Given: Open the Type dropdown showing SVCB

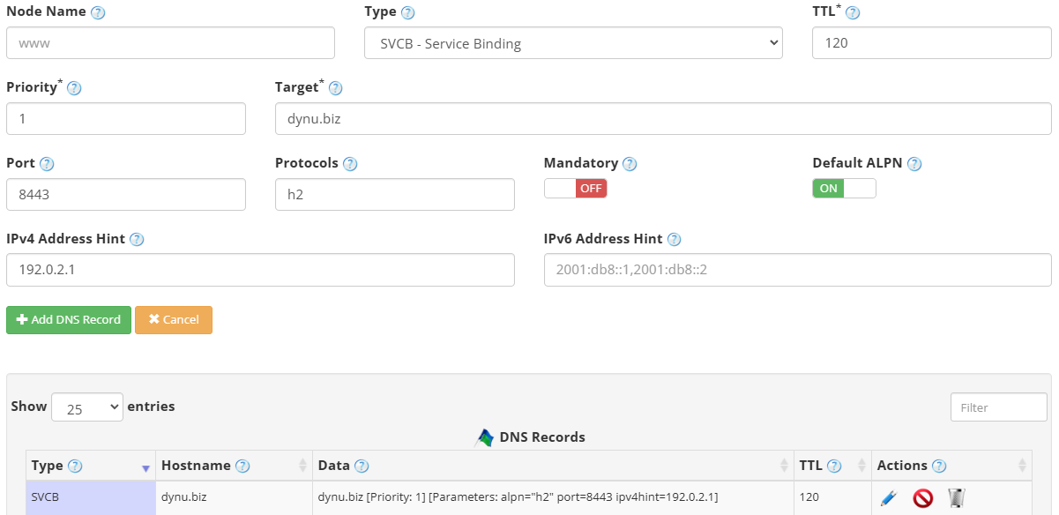Looking at the screenshot, I should pos(573,42).
